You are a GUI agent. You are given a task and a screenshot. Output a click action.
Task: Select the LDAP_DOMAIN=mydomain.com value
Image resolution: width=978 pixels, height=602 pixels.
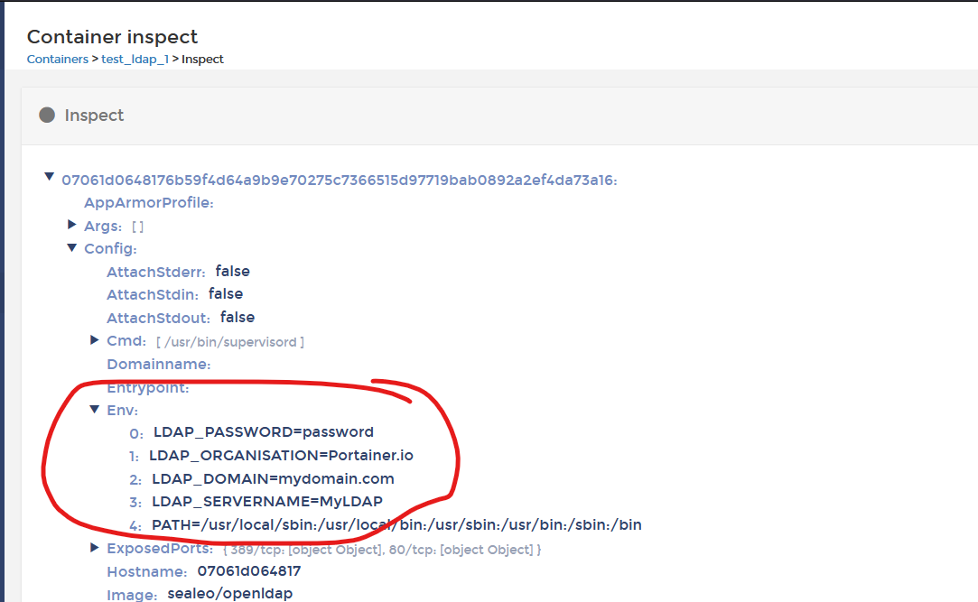(274, 478)
